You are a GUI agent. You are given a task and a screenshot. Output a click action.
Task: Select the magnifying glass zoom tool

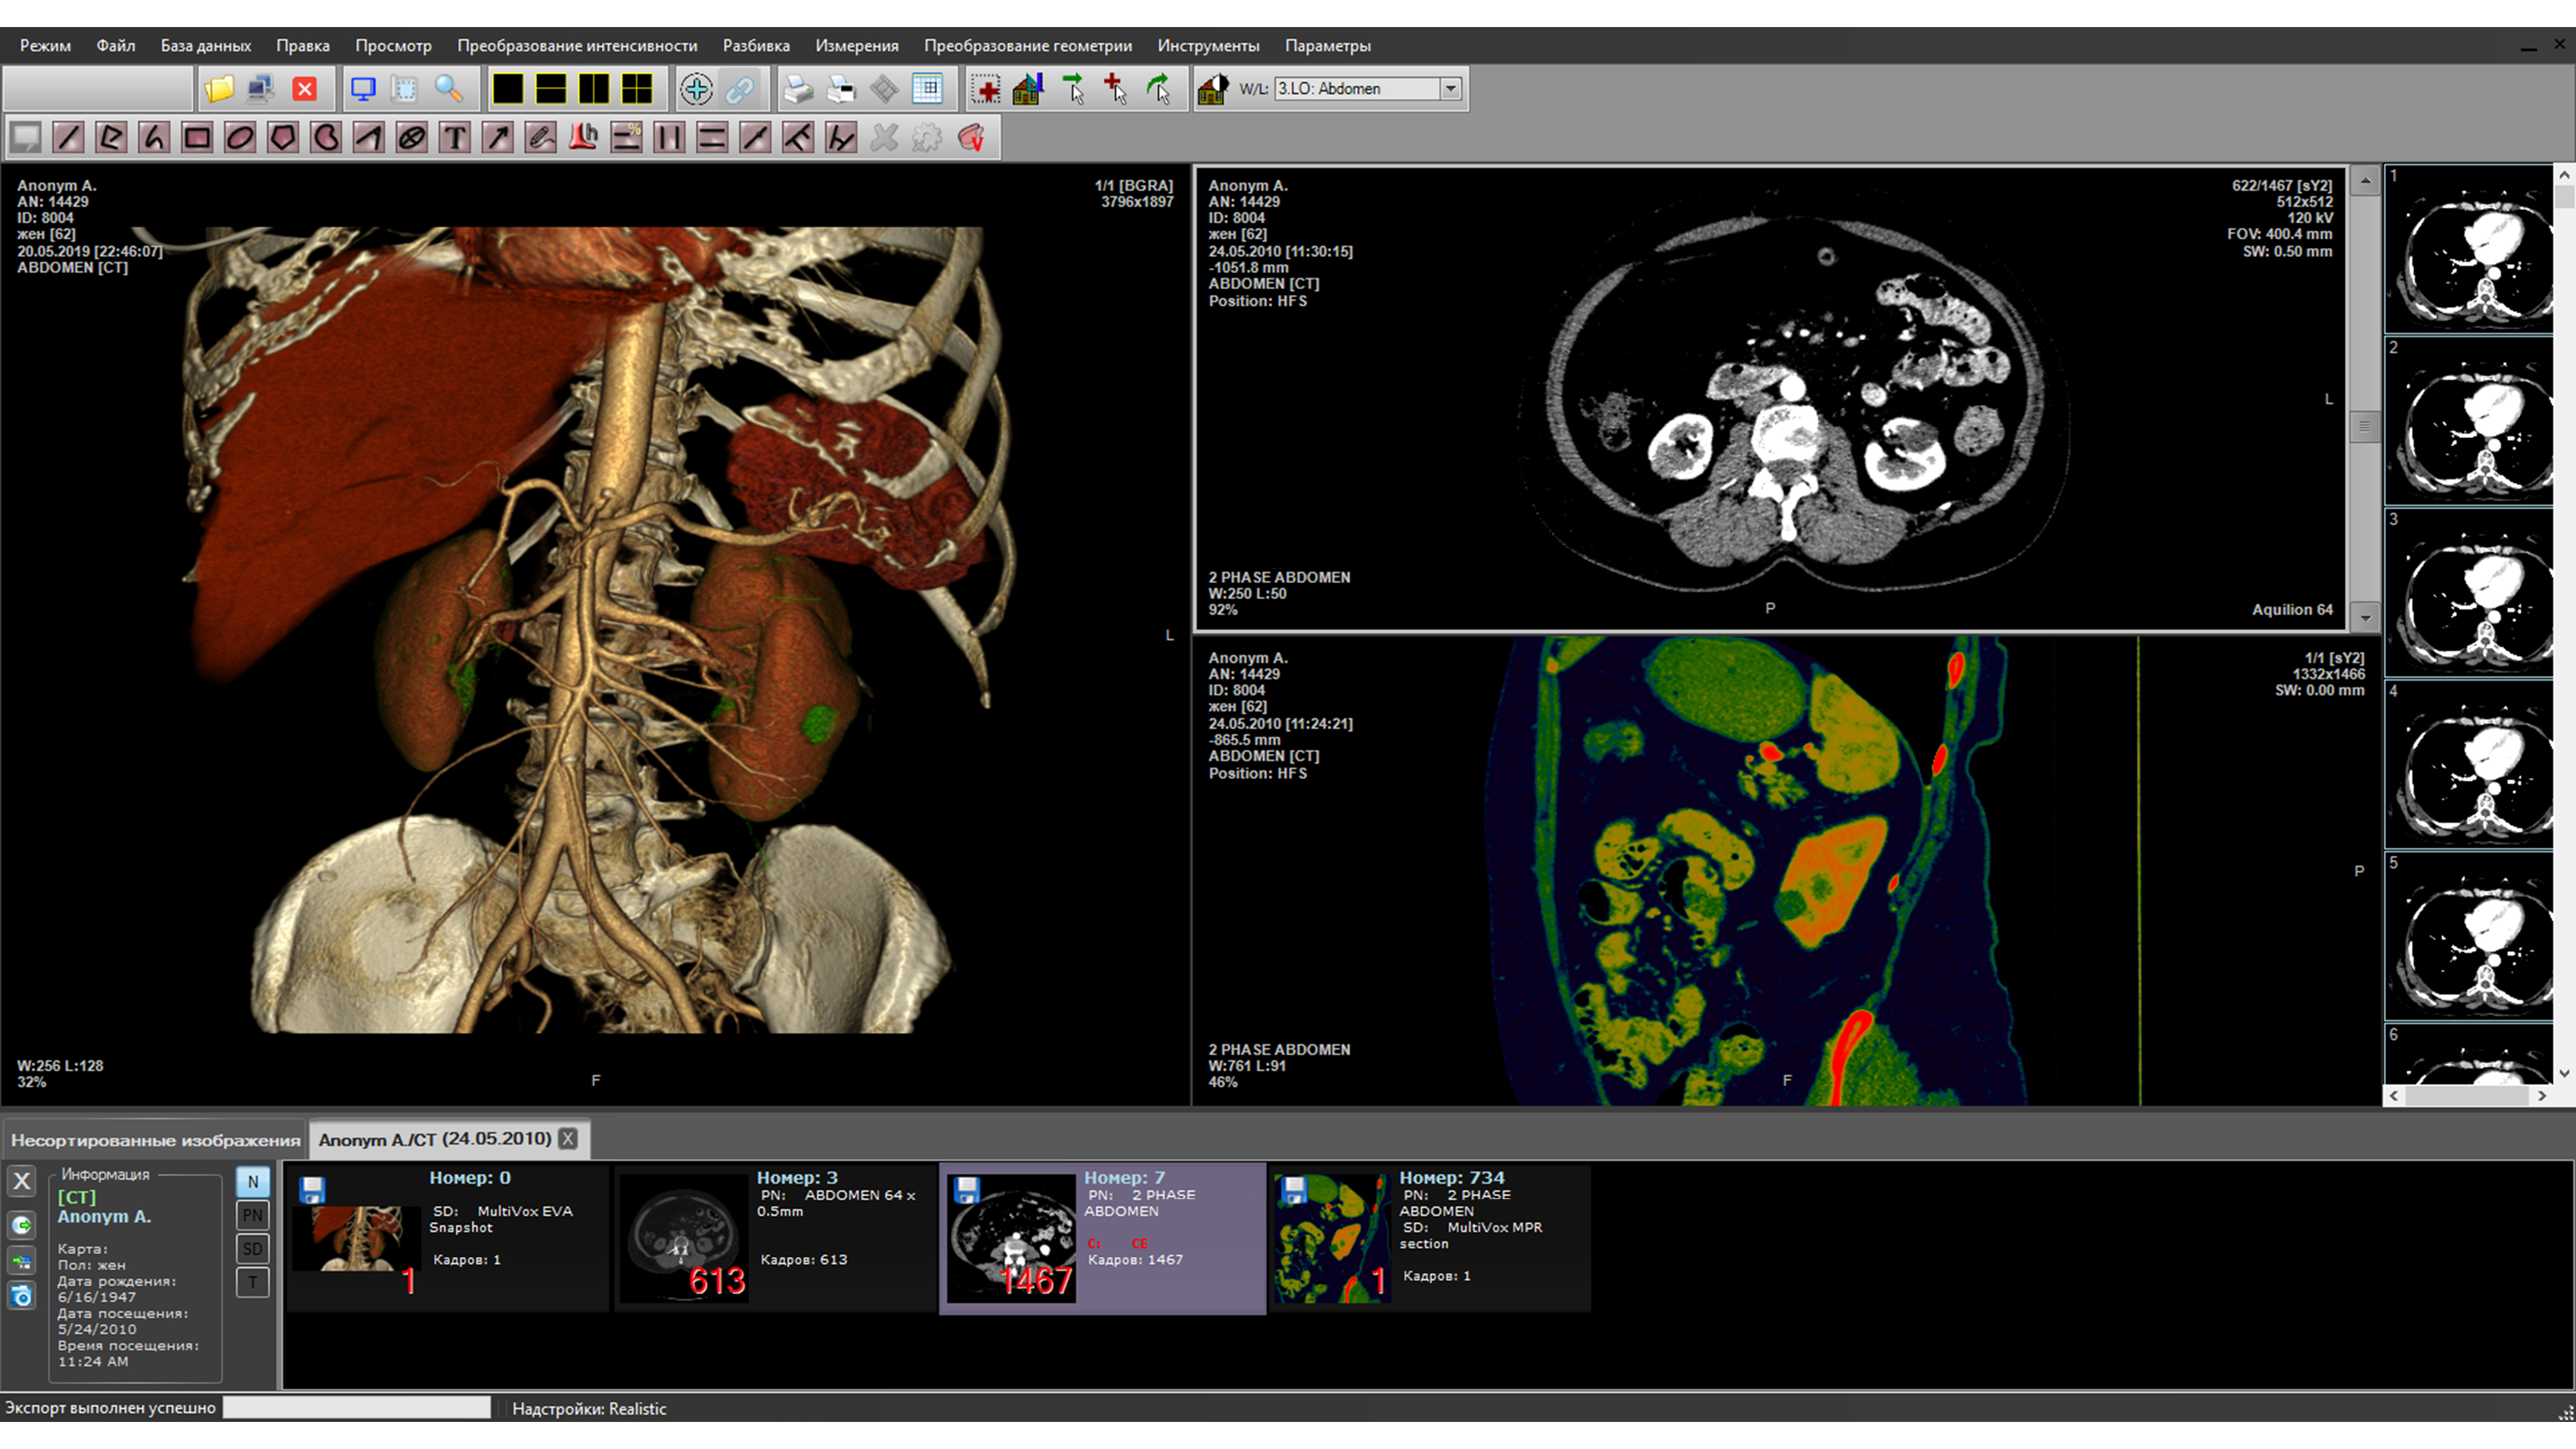(x=449, y=89)
